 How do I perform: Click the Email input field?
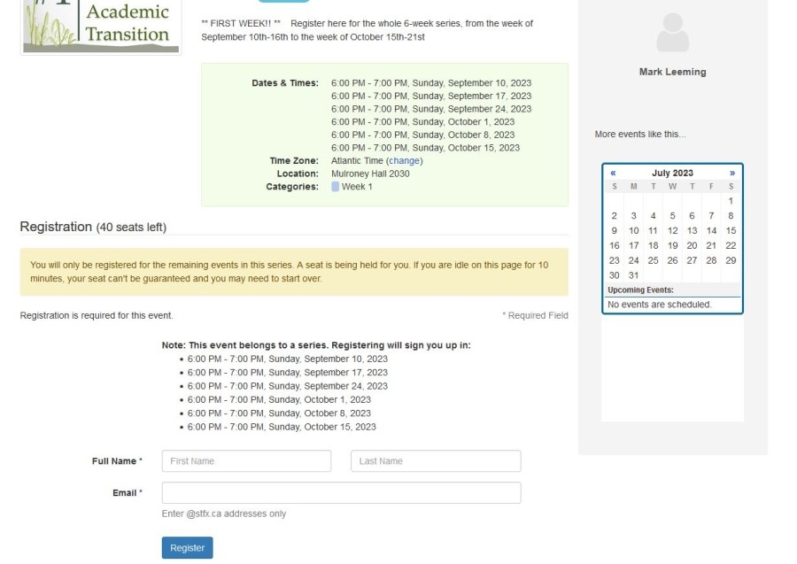click(340, 492)
